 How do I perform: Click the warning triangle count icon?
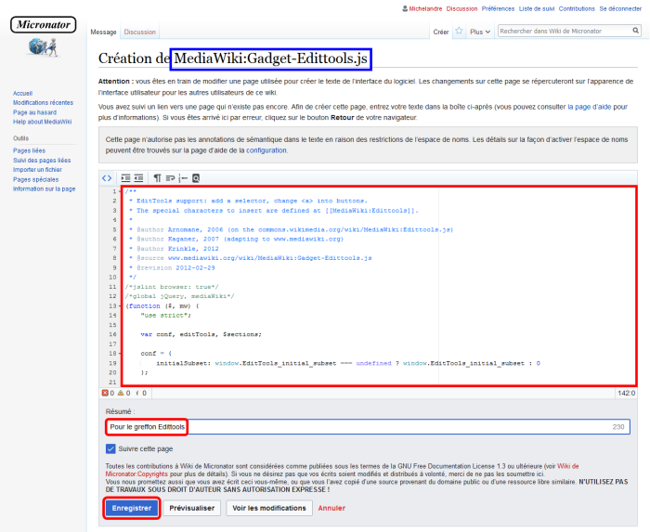(121, 393)
